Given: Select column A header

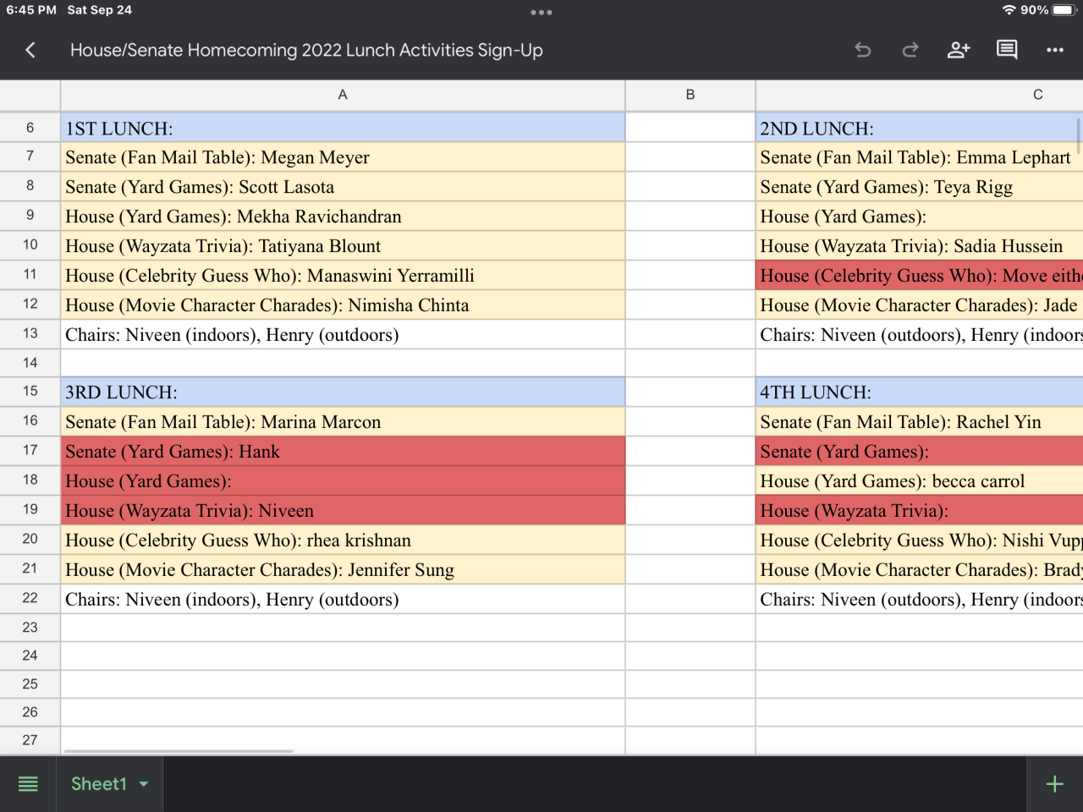Looking at the screenshot, I should pyautogui.click(x=343, y=95).
